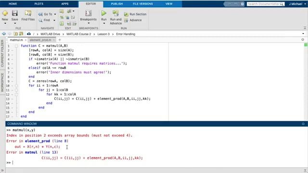Click the Go To navigation icon
308x173 pixels.
pos(40,14)
